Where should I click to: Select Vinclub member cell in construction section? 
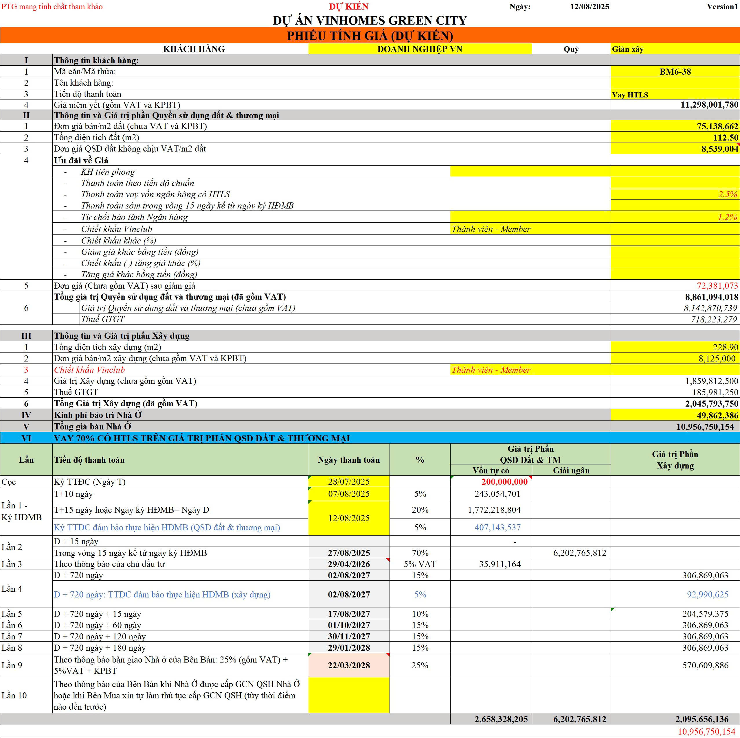click(530, 370)
